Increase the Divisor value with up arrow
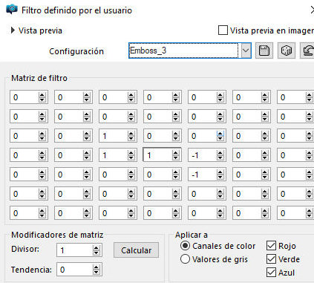314x283 pixels. coord(96,248)
